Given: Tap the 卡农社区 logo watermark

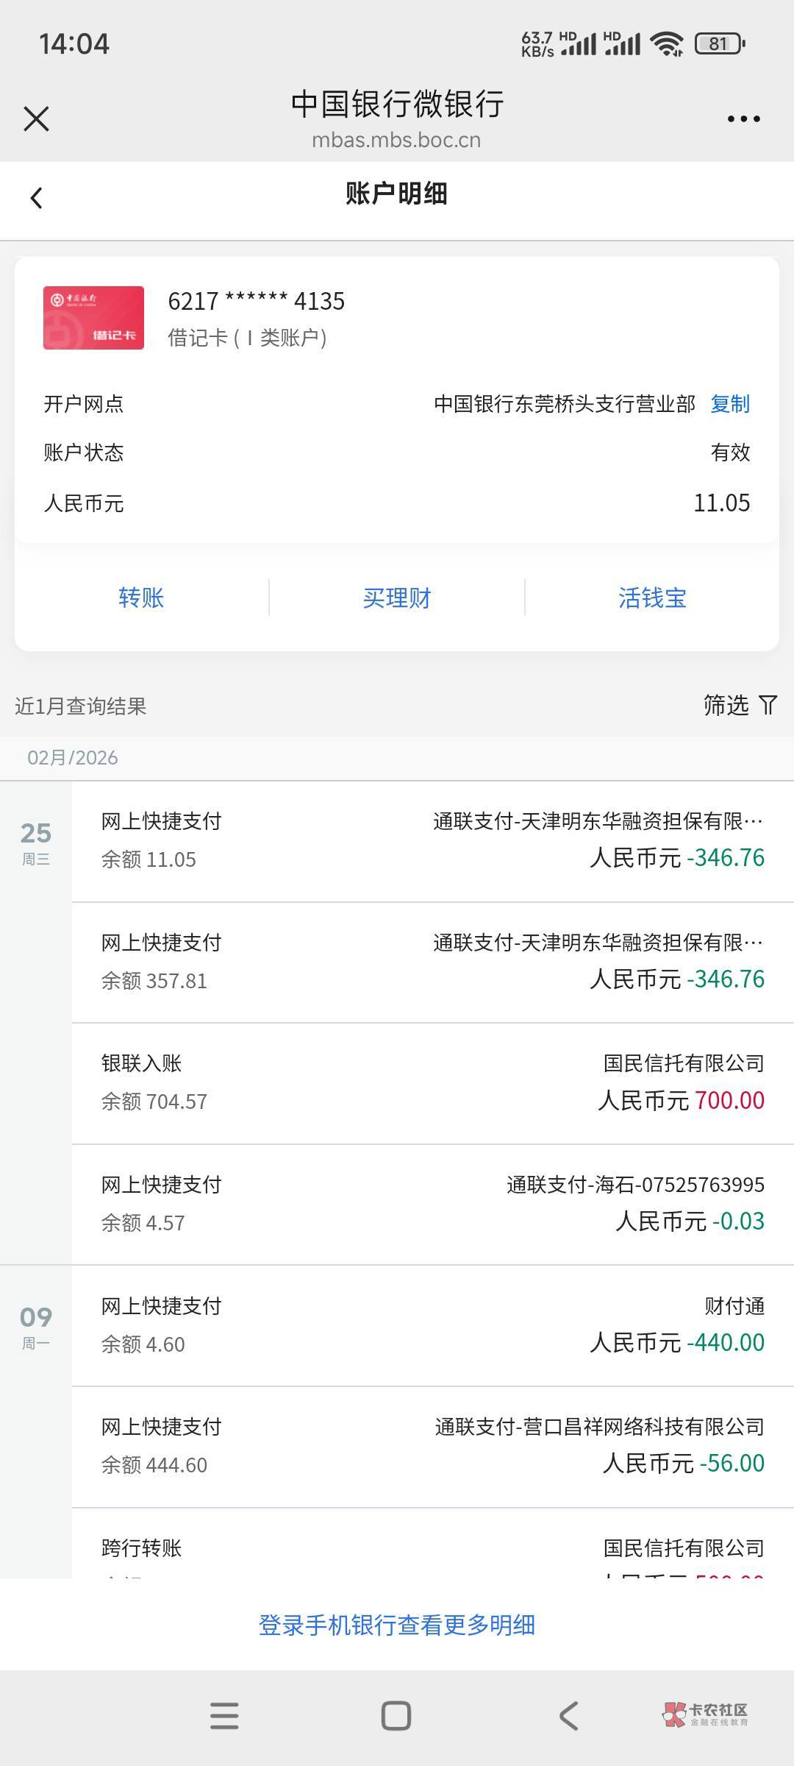Looking at the screenshot, I should pos(706,1714).
